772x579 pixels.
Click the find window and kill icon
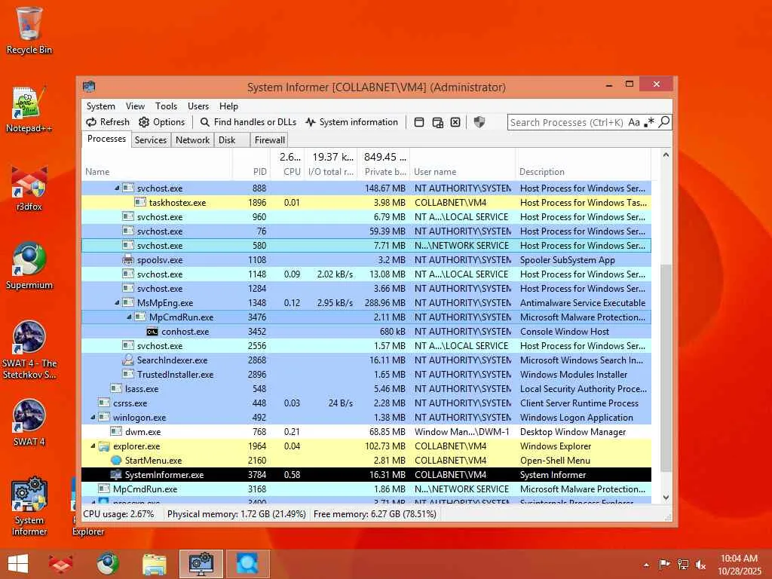tap(455, 122)
